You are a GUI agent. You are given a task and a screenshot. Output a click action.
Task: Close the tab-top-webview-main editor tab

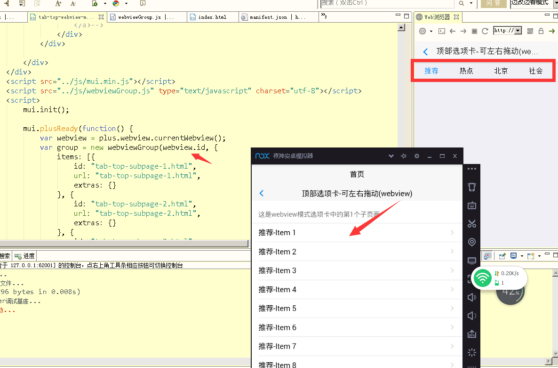(101, 17)
